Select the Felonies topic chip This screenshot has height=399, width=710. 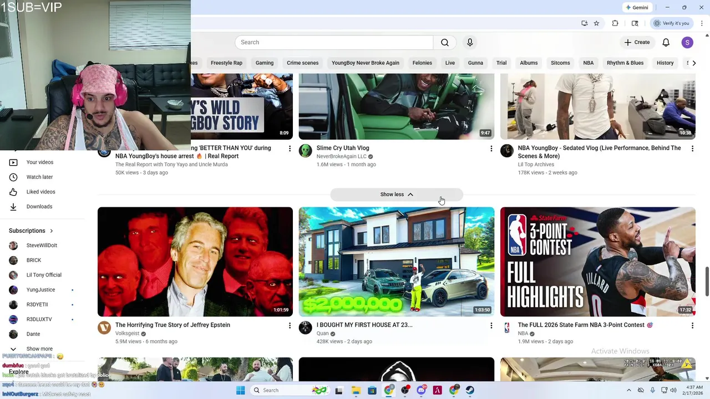422,63
